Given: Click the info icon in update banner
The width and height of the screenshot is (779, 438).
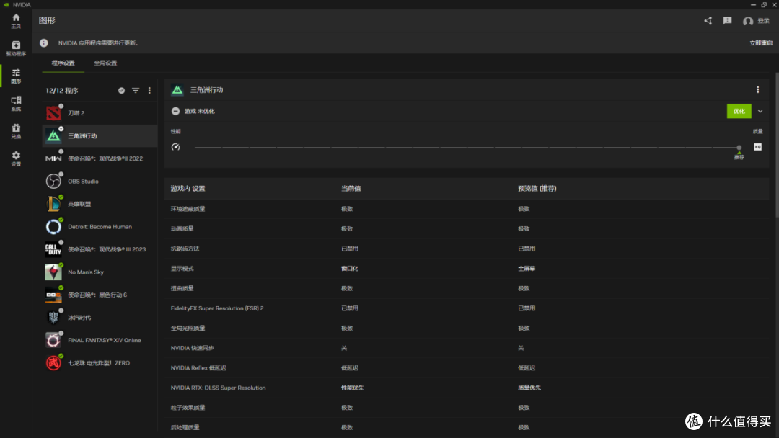Looking at the screenshot, I should (44, 43).
